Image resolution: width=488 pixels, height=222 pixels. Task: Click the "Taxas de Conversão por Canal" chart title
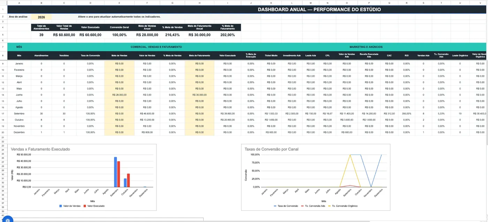coord(272,149)
